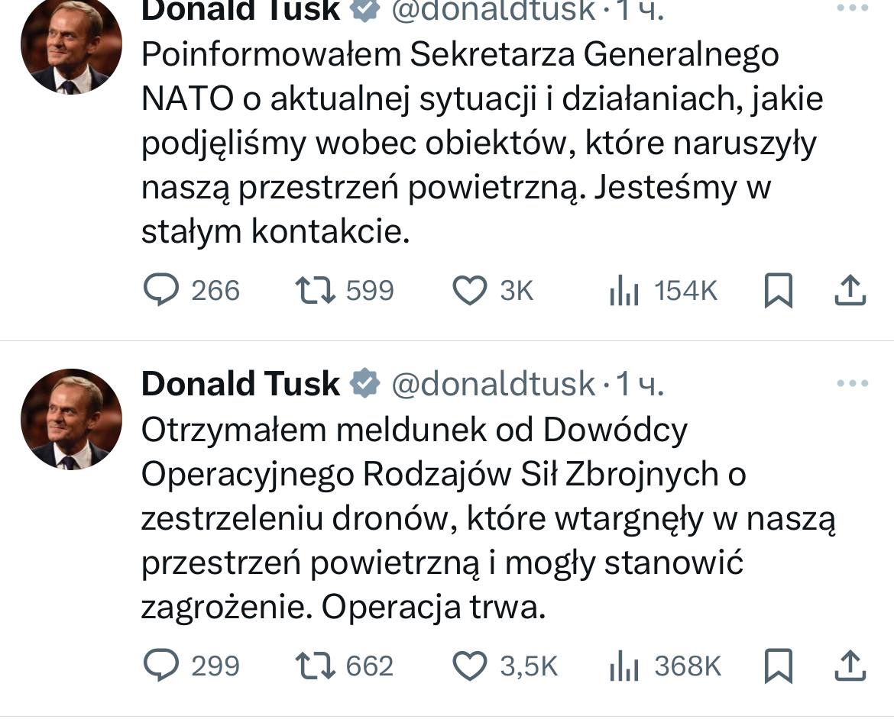The image size is (894, 719).
Task: Open more options for the second tweet
Action: 853,382
